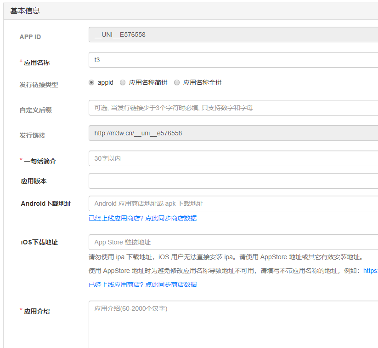
Task: Click the 发行链接类型 label
Action: 39,85
